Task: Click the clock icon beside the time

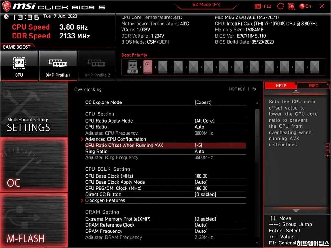Action: tap(6, 17)
